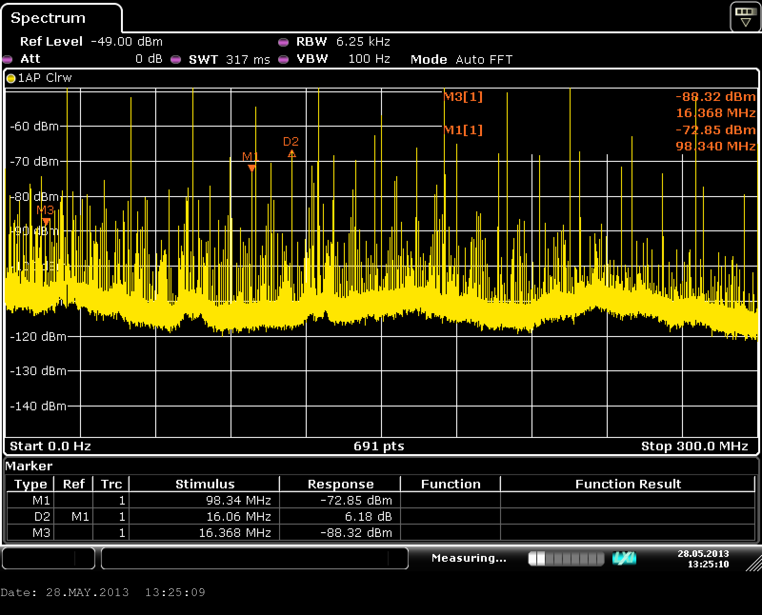Image resolution: width=762 pixels, height=615 pixels.
Task: Click the purple indicator dot beside Att
Action: click(x=8, y=60)
